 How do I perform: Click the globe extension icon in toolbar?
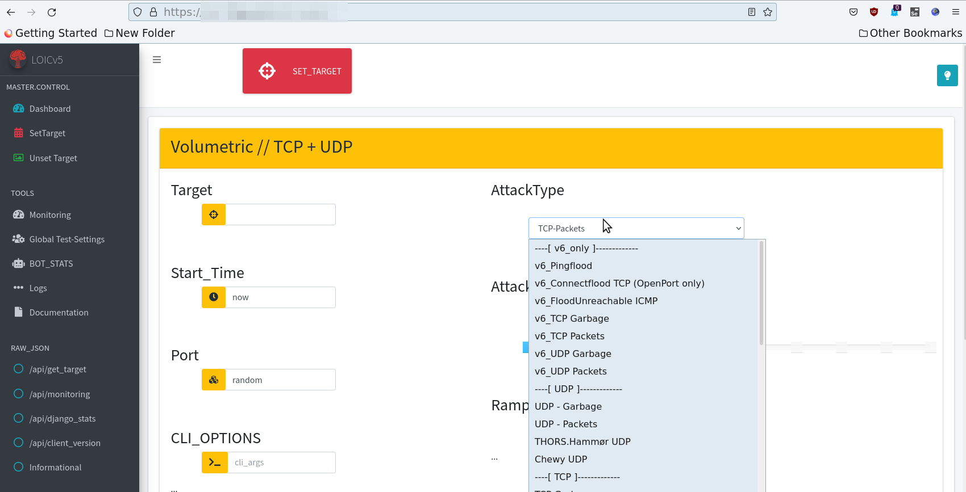click(x=935, y=12)
